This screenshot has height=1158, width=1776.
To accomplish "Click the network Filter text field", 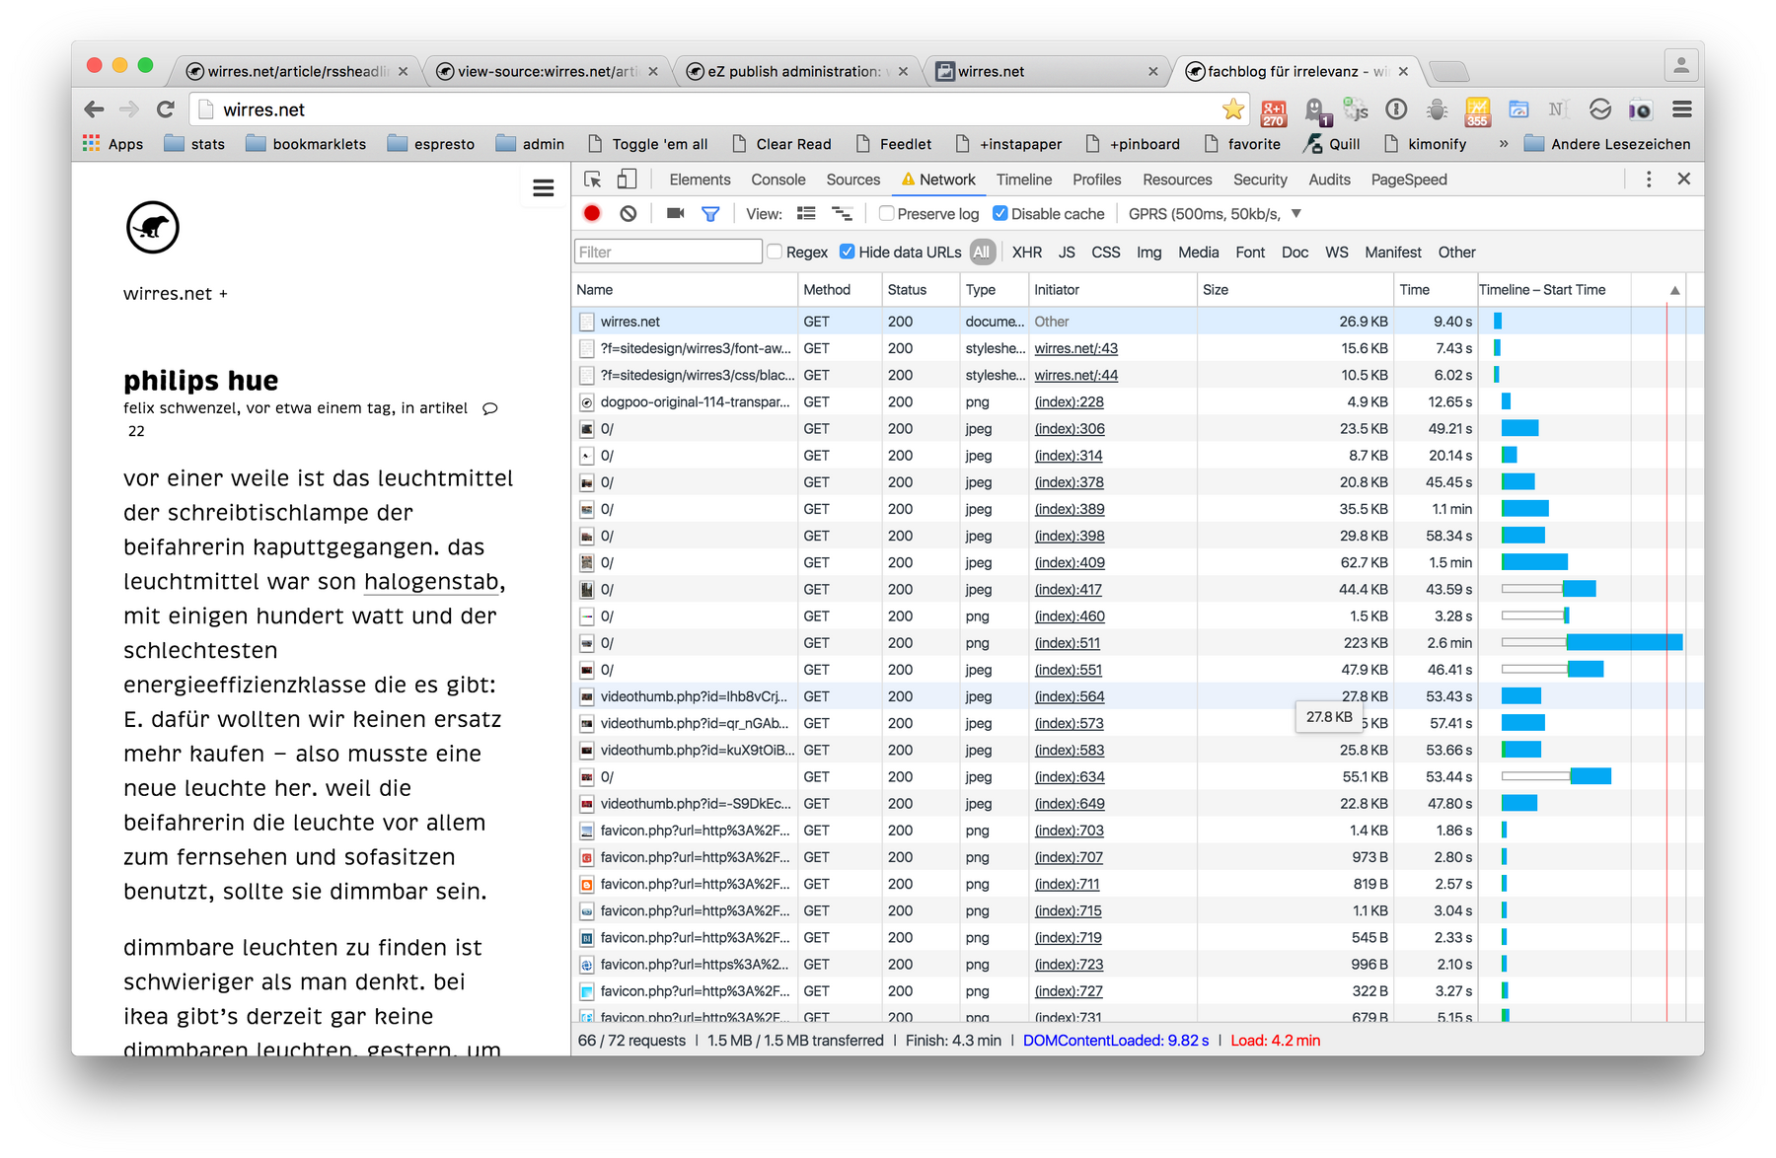I will (668, 252).
